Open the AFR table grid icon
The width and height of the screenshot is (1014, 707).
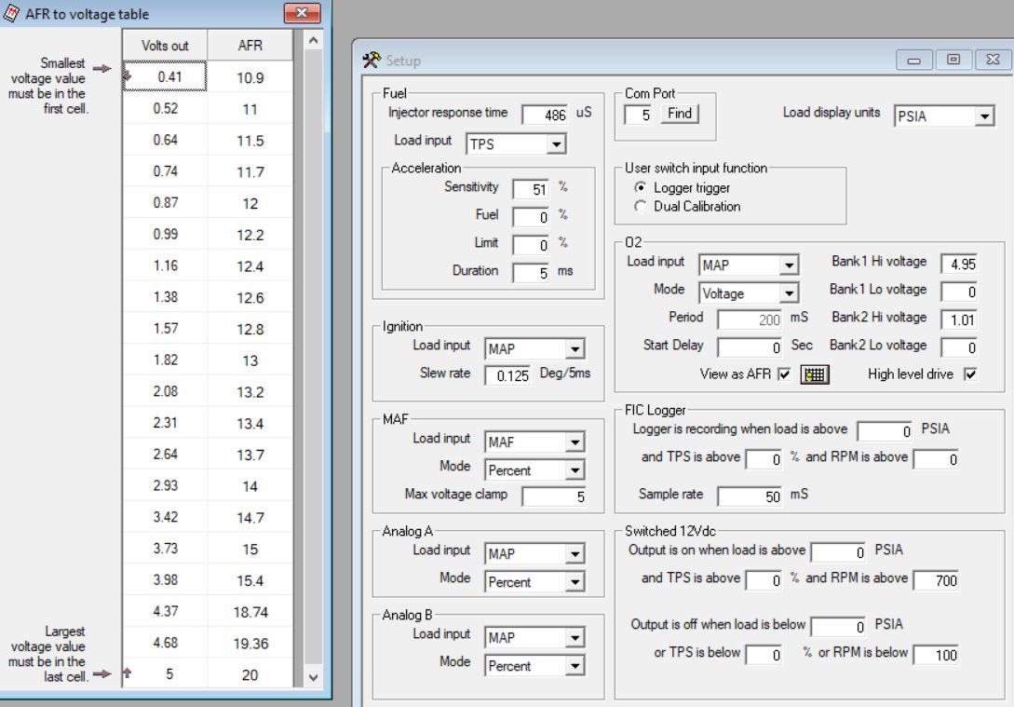(x=814, y=374)
